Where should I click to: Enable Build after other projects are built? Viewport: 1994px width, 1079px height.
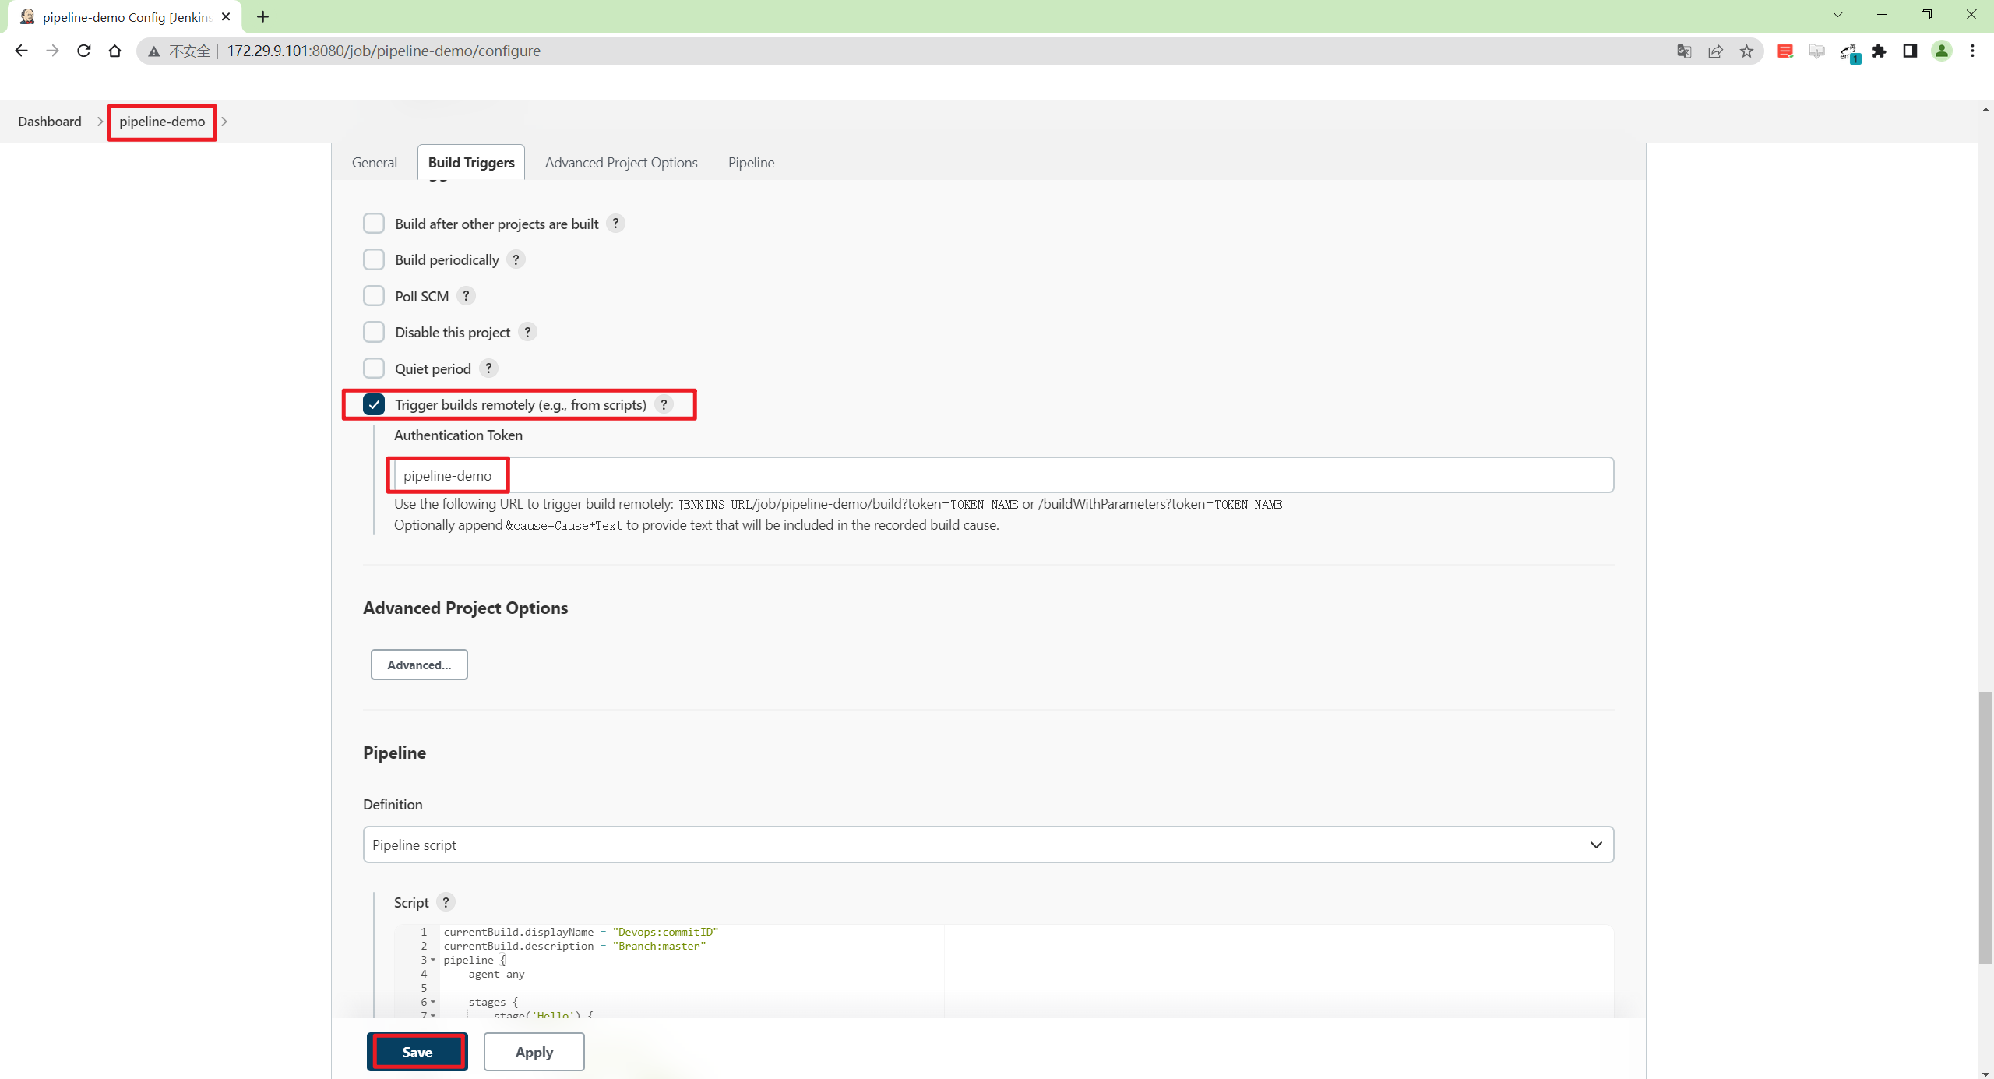click(374, 224)
